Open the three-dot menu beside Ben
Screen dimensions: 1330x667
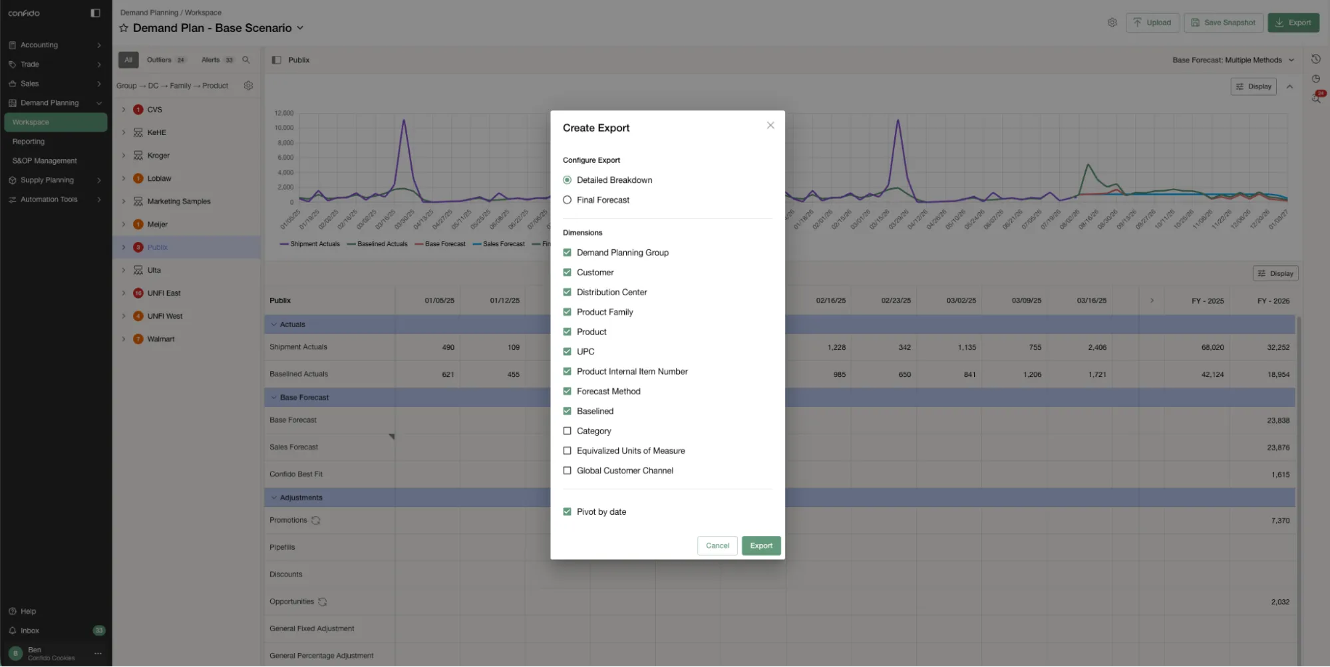point(98,654)
